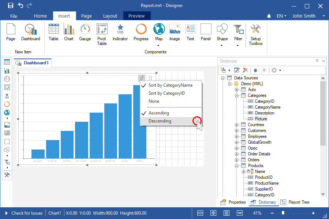Open Setup Toolbox
This screenshot has width=329, height=219.
tap(255, 35)
